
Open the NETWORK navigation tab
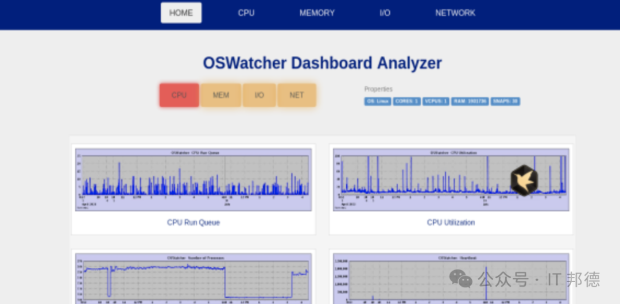(455, 13)
